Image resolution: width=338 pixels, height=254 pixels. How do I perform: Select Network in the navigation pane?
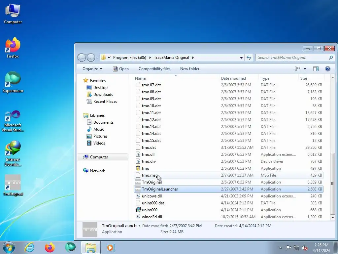pos(97,171)
